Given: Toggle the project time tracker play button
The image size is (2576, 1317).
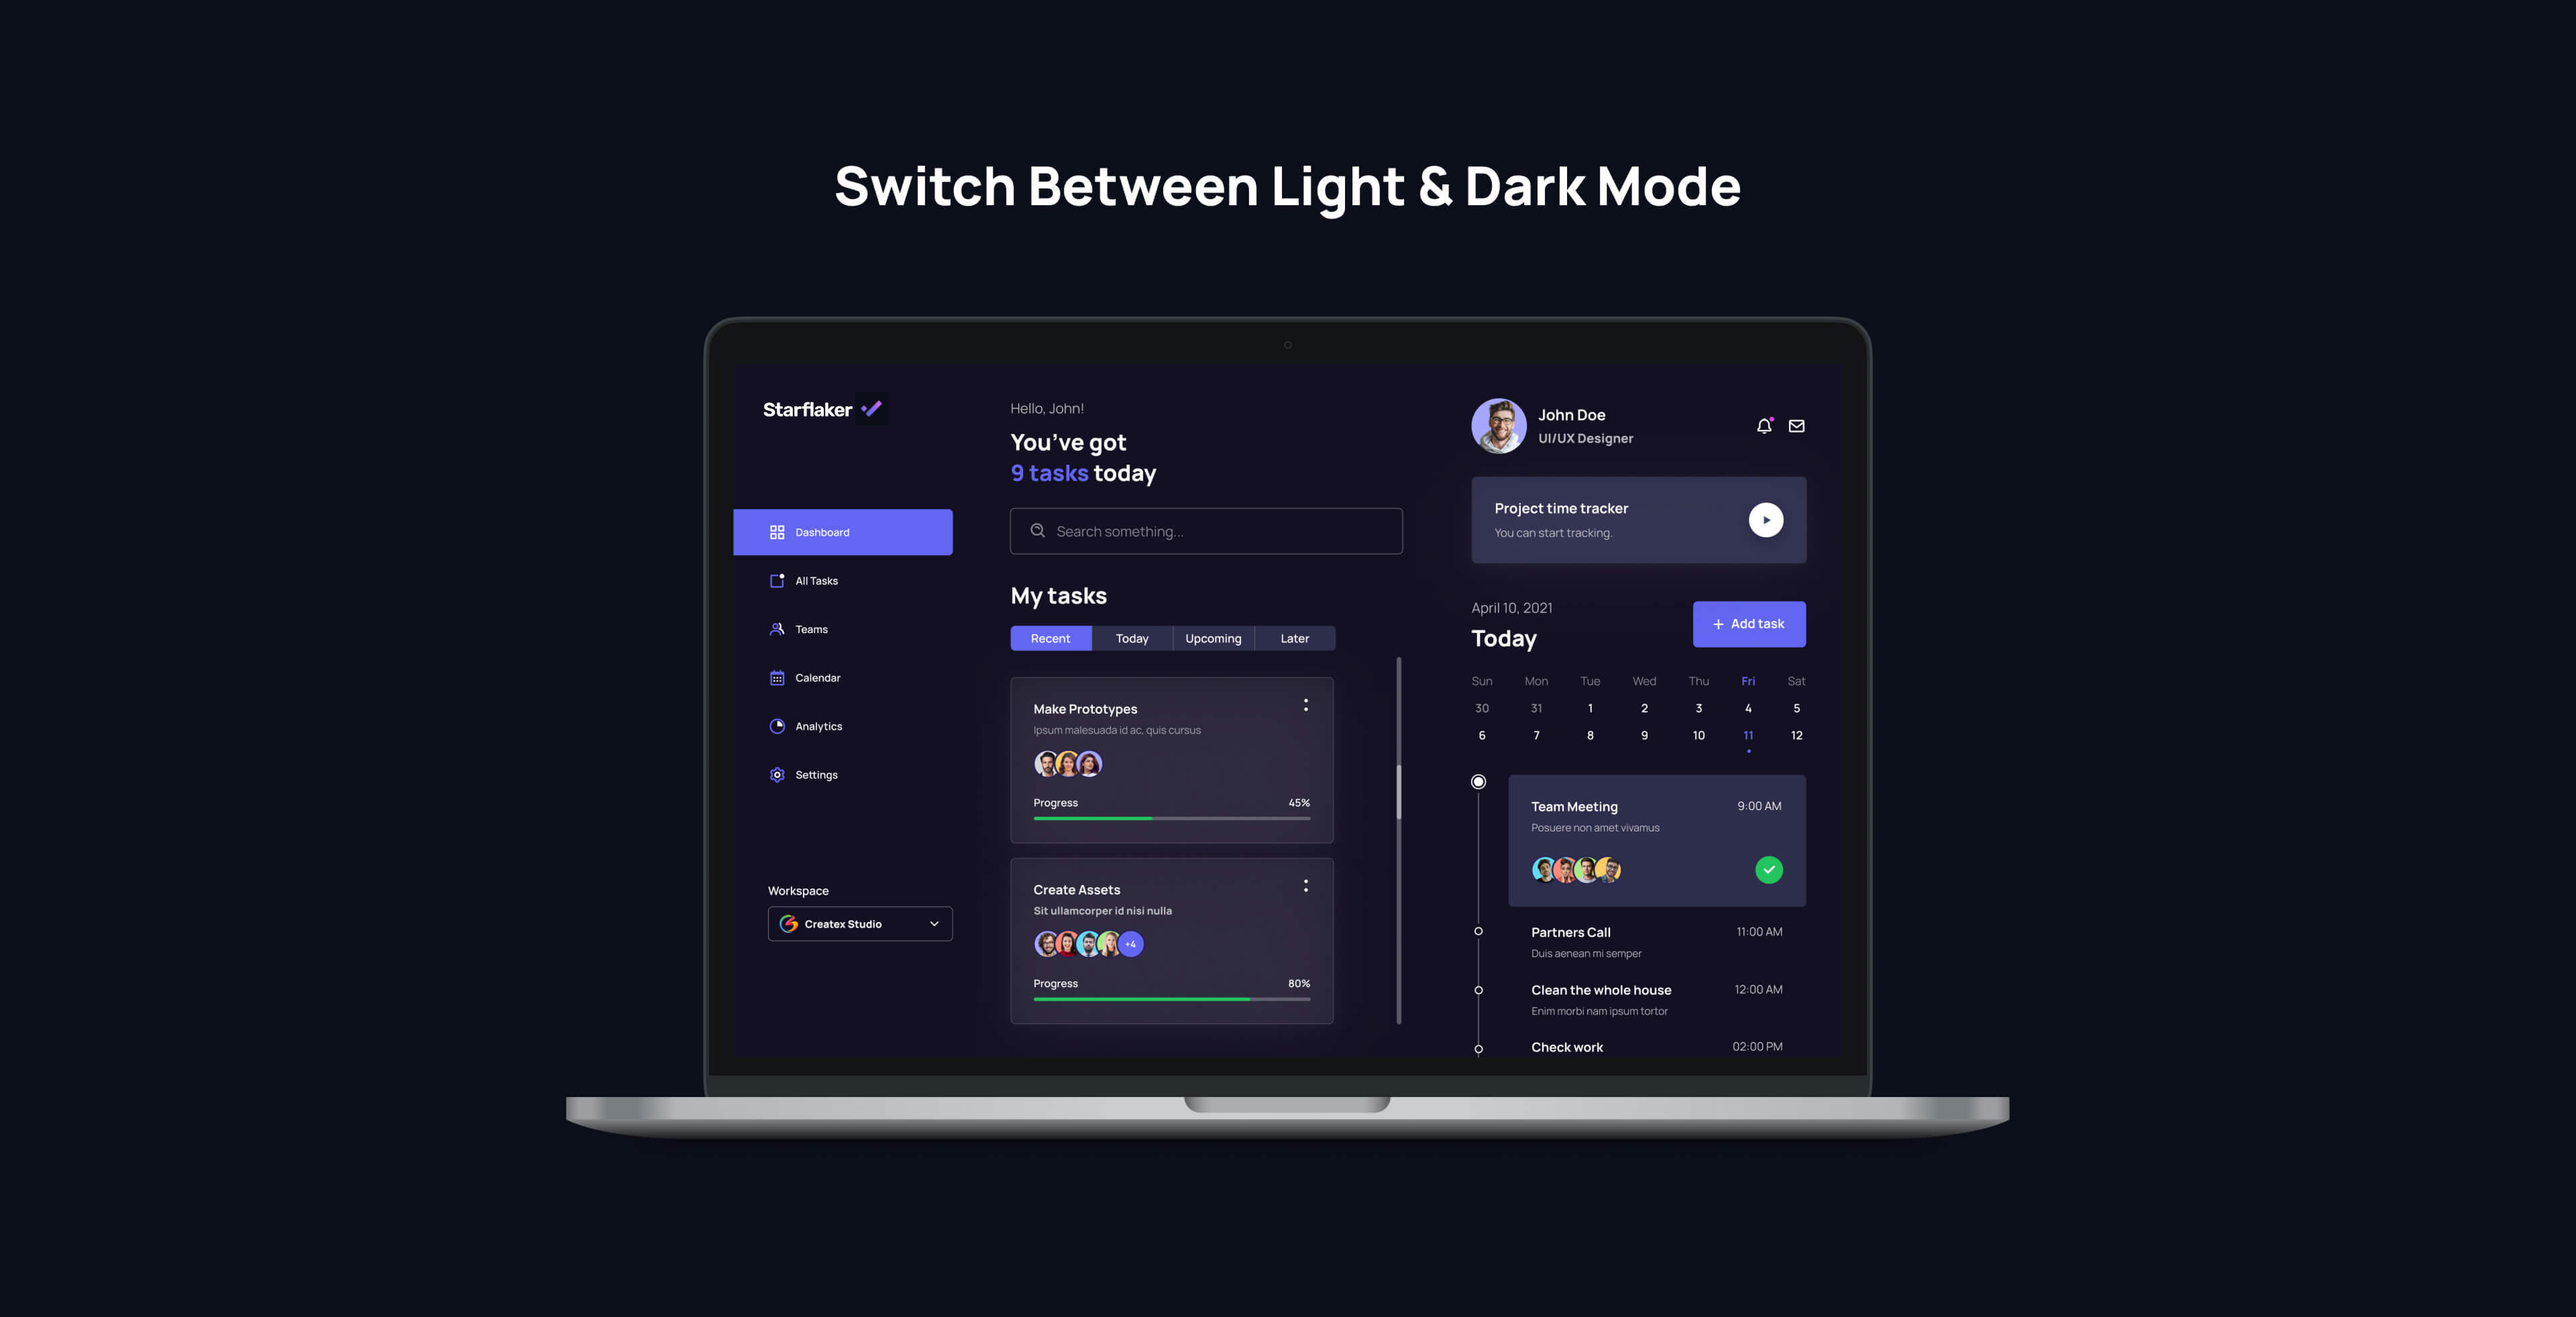Looking at the screenshot, I should 1766,519.
